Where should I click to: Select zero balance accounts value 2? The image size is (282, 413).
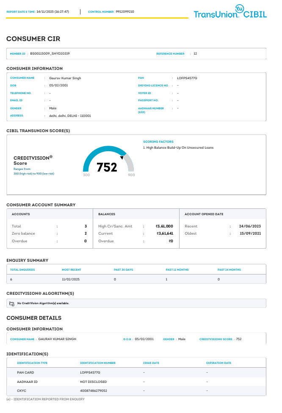86,233
